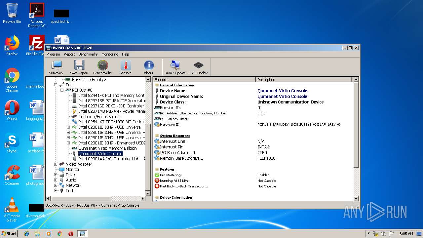Click the Running At 66 MHz row

point(253,181)
